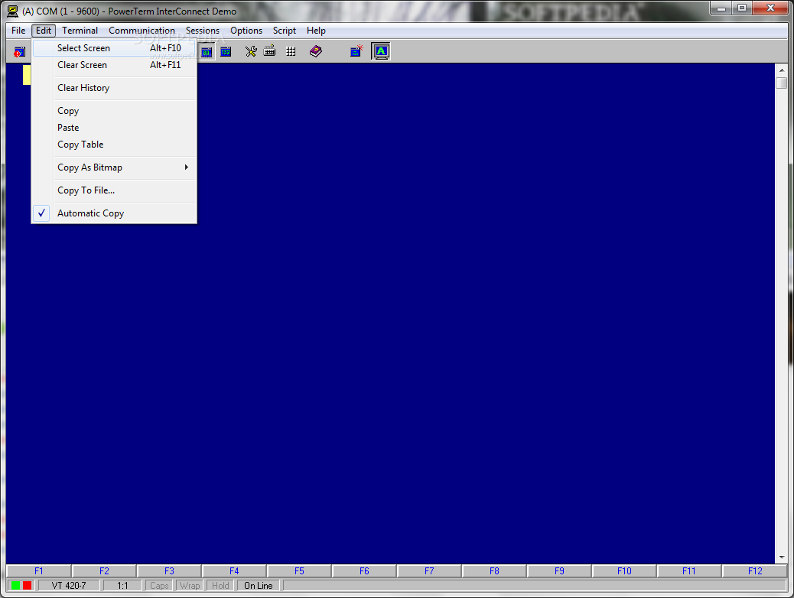Click the On Line status indicator
794x598 pixels.
[x=259, y=585]
